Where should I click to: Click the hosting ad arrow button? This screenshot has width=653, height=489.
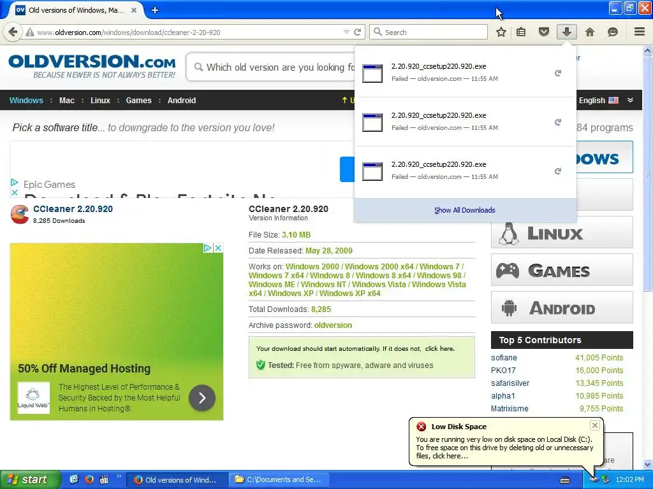click(x=202, y=398)
